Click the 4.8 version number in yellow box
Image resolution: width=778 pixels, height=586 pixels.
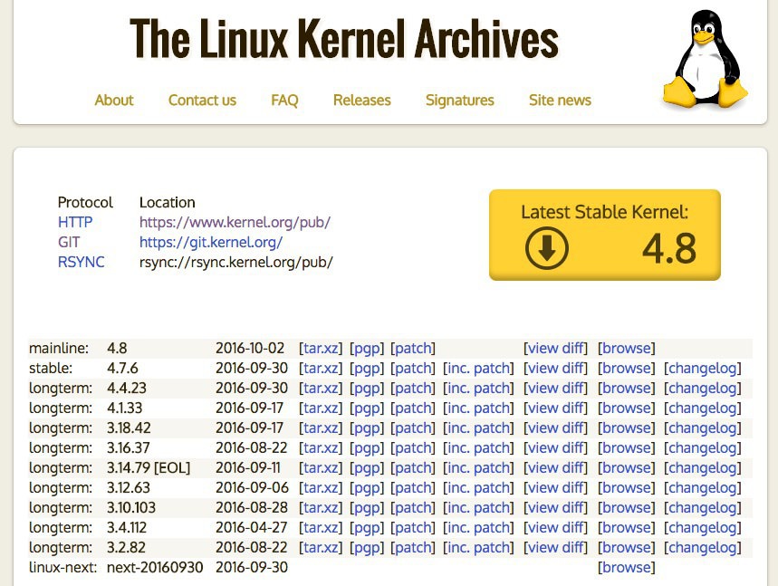pyautogui.click(x=668, y=248)
